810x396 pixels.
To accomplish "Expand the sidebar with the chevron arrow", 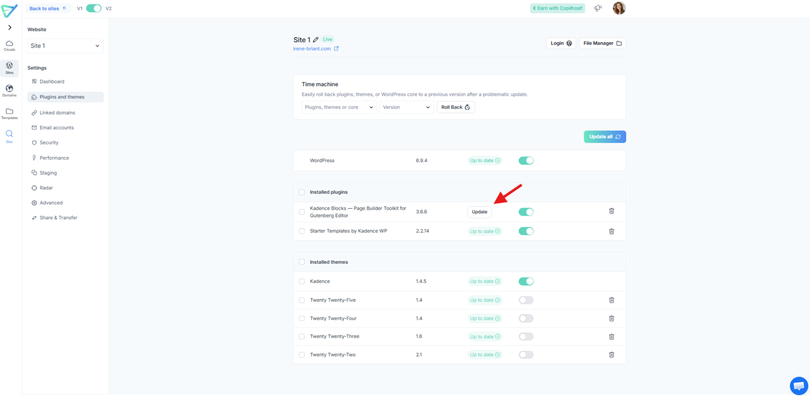I will click(x=10, y=27).
